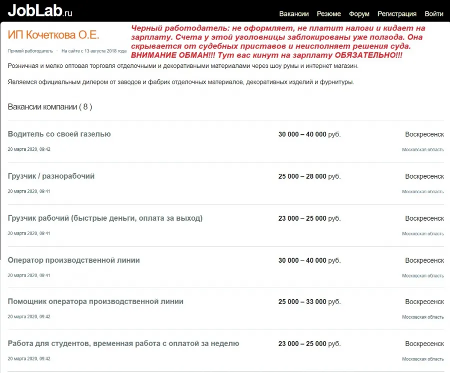Click Воскресенск in the Оператор производственной линии row
The width and height of the screenshot is (450, 373).
tap(424, 260)
